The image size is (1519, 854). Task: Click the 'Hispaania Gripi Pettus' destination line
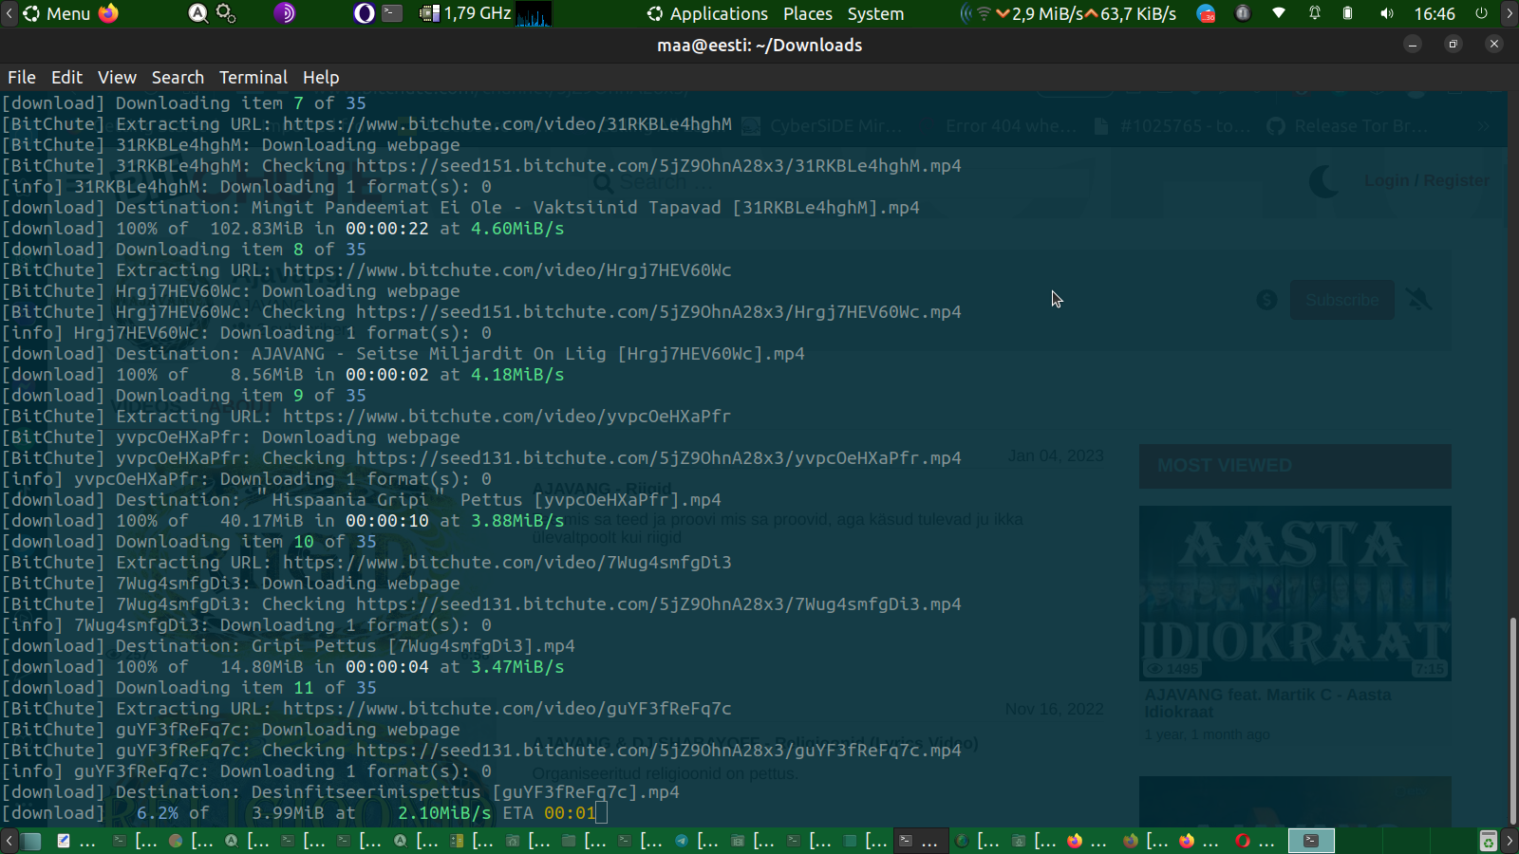coord(362,500)
